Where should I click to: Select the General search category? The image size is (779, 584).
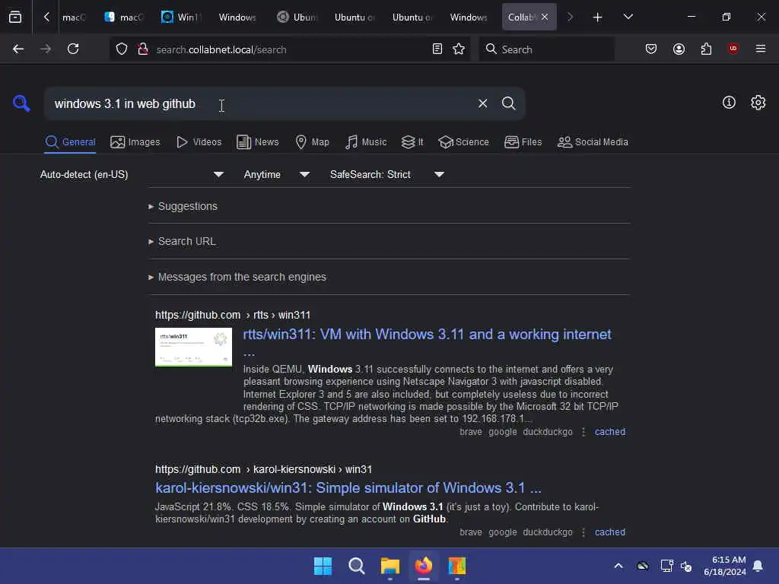click(x=70, y=142)
